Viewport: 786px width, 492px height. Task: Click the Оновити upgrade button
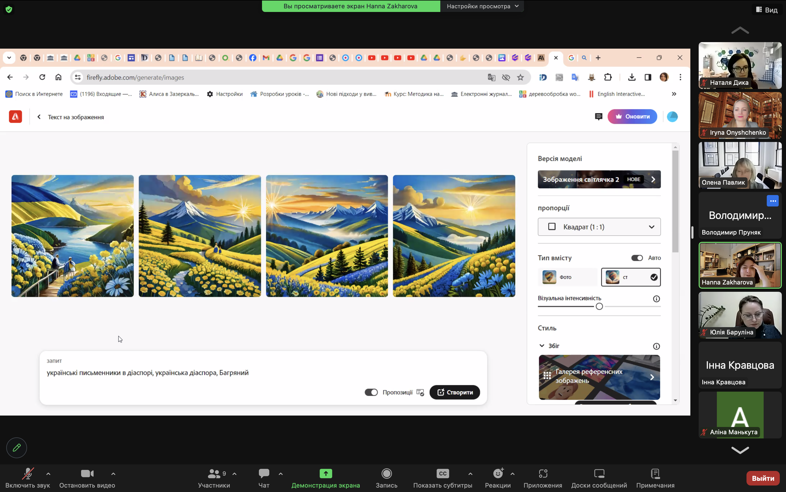(632, 116)
